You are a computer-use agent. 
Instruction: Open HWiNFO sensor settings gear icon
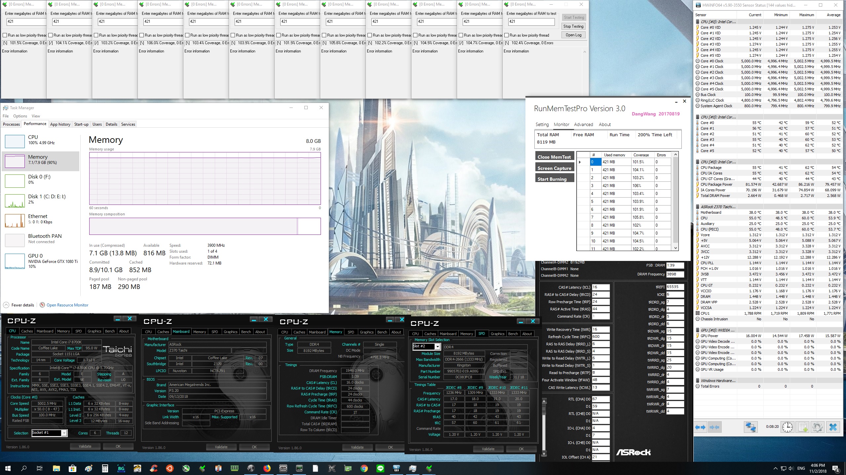[818, 427]
